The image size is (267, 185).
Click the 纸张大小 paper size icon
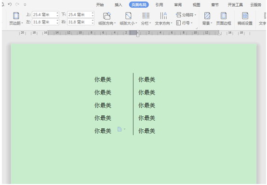[x=128, y=16]
